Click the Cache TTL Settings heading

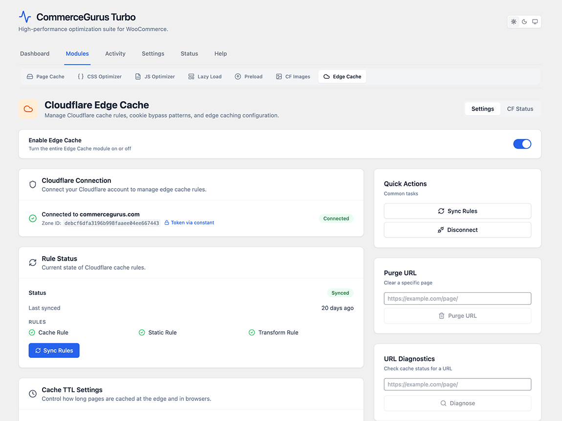72,390
